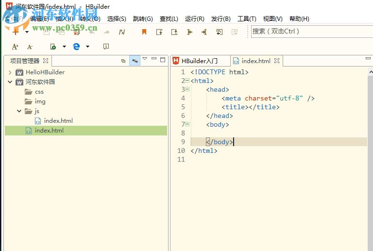Click the new file plus icon

[16, 32]
